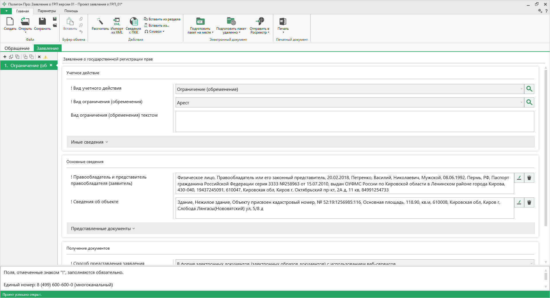Open Подготовить пакет удаленно dropdown
Screen dimensions: 550x298
pyautogui.click(x=231, y=26)
